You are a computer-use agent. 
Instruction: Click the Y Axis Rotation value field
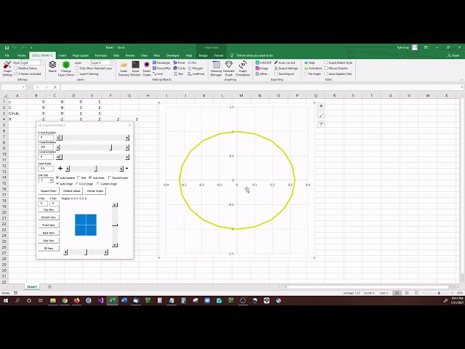(x=46, y=147)
